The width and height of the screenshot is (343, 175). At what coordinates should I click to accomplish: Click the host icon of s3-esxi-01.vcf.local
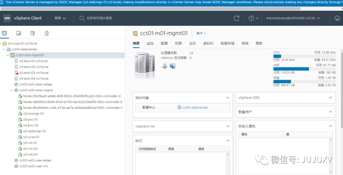[x=16, y=61]
